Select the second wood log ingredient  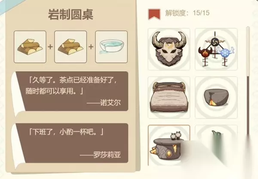point(71,47)
